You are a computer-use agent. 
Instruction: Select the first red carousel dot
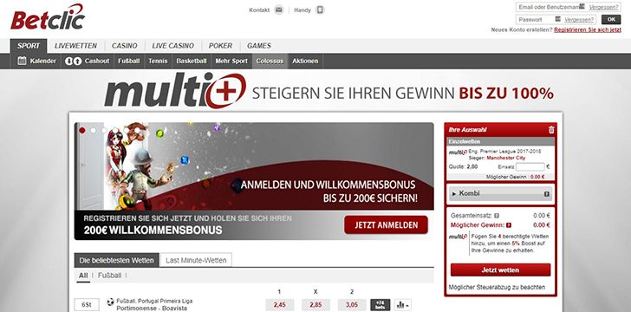tap(82, 131)
